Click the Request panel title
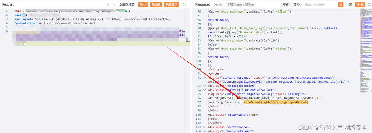The image size is (372, 133). point(8,4)
